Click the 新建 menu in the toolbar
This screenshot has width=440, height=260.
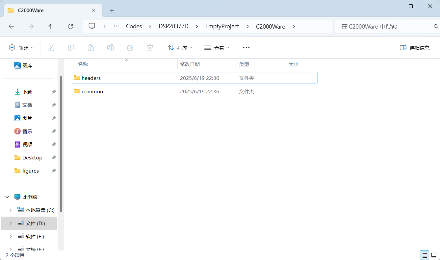pos(21,47)
